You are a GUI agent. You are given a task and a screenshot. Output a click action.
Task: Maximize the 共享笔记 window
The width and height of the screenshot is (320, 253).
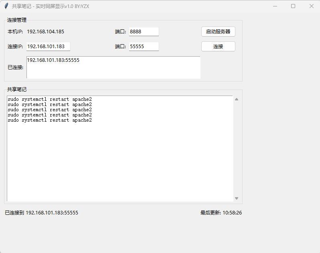coord(293,6)
